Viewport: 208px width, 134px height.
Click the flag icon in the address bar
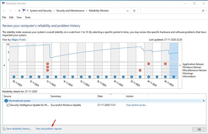coord(24,10)
